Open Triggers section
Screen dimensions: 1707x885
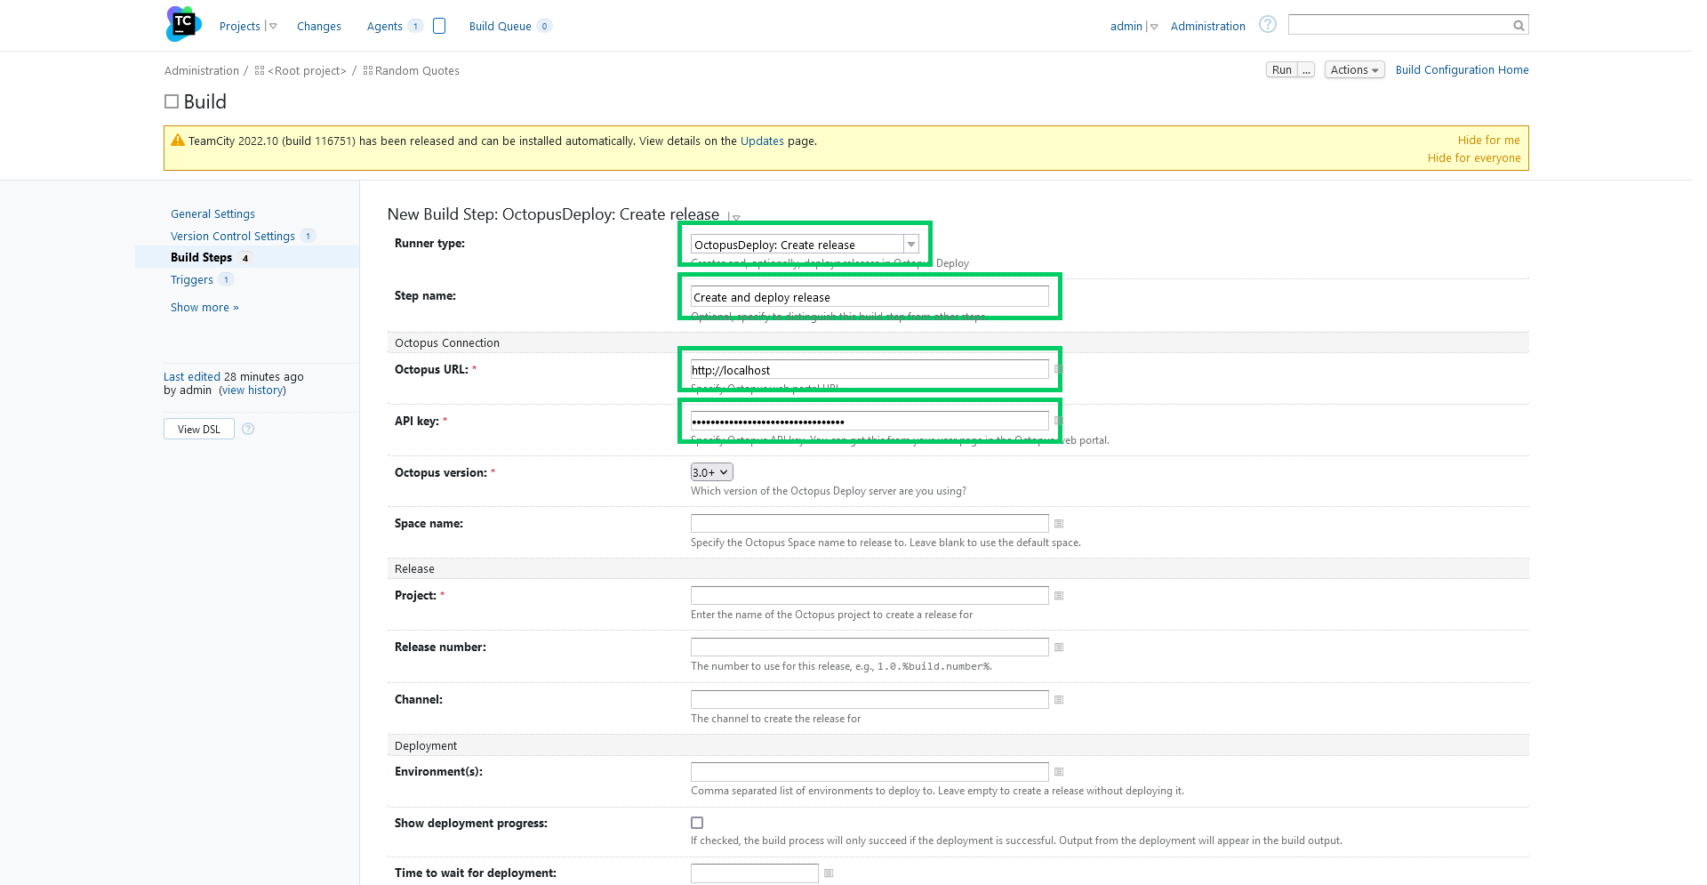pos(192,280)
